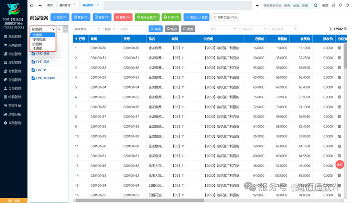Click the table's vertical scrollbar
The image size is (351, 203).
coord(345,56)
